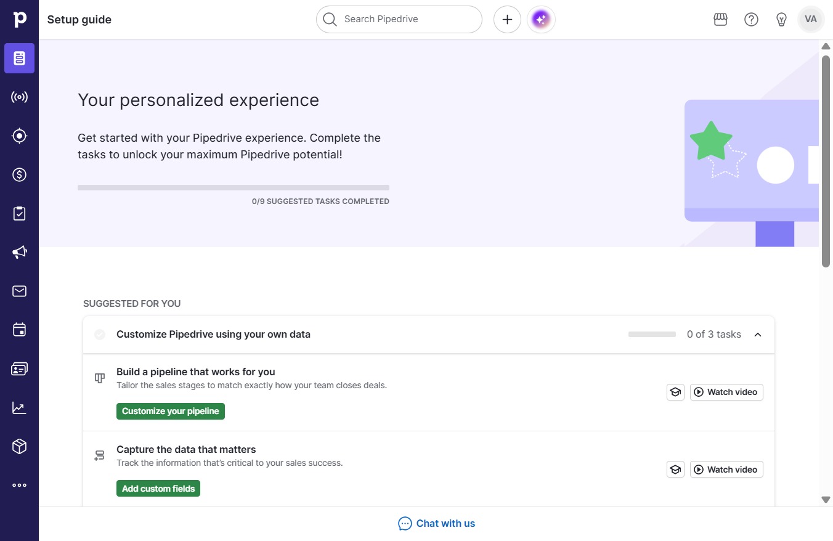Watch video for Build a pipeline task
833x541 pixels.
[x=726, y=392]
